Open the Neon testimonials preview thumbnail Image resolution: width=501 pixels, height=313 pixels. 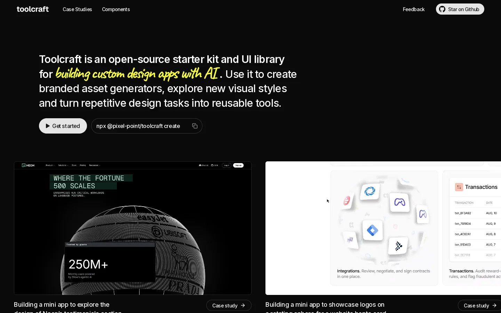[x=133, y=228]
